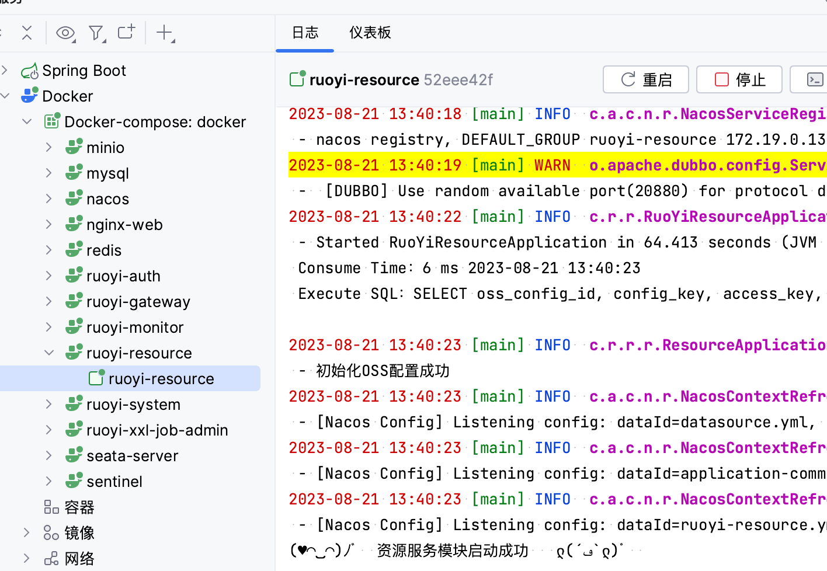Collapse the Docker-compose: docker node
Image resolution: width=827 pixels, height=571 pixels.
(x=27, y=121)
